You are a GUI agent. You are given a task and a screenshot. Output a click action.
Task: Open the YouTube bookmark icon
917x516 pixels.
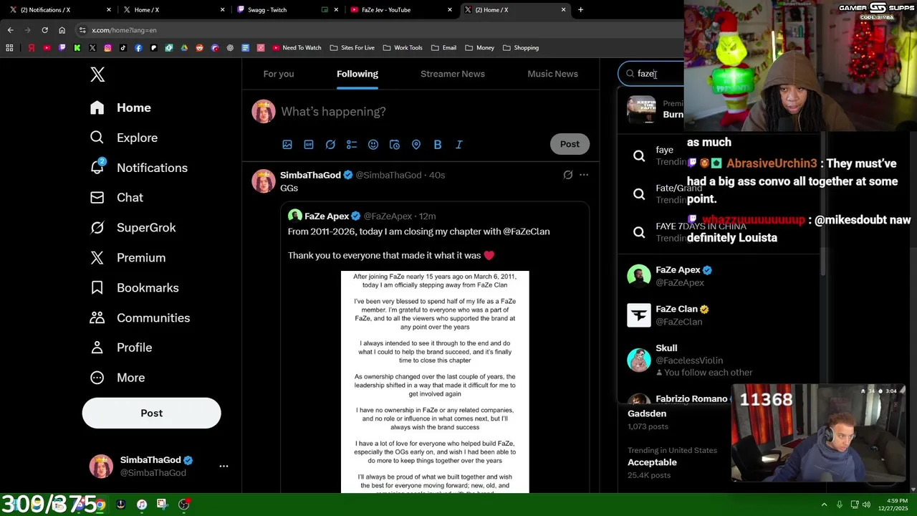coord(47,48)
